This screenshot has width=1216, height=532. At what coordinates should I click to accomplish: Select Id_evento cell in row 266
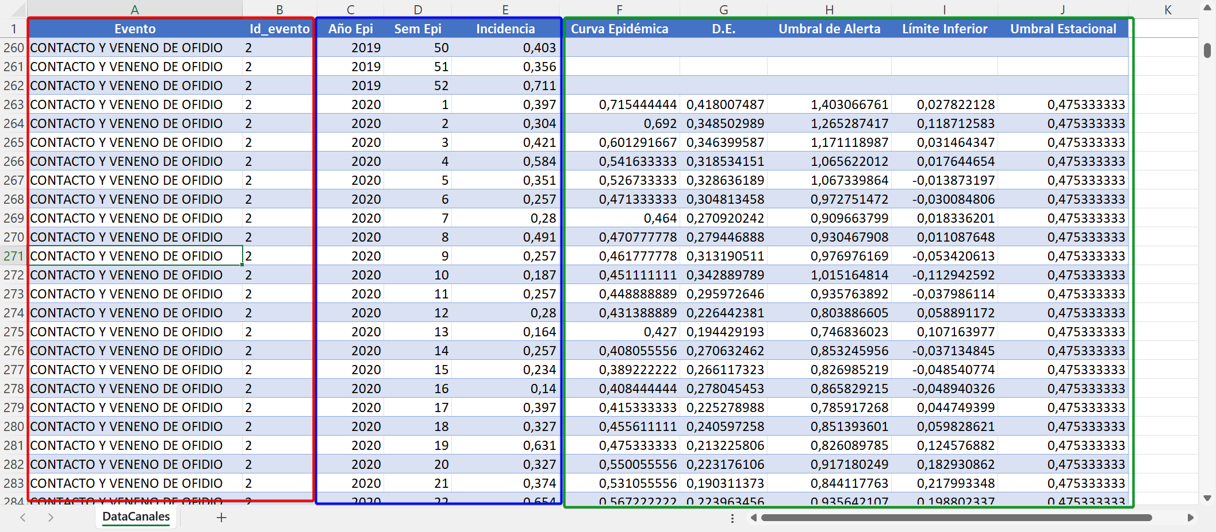[279, 161]
